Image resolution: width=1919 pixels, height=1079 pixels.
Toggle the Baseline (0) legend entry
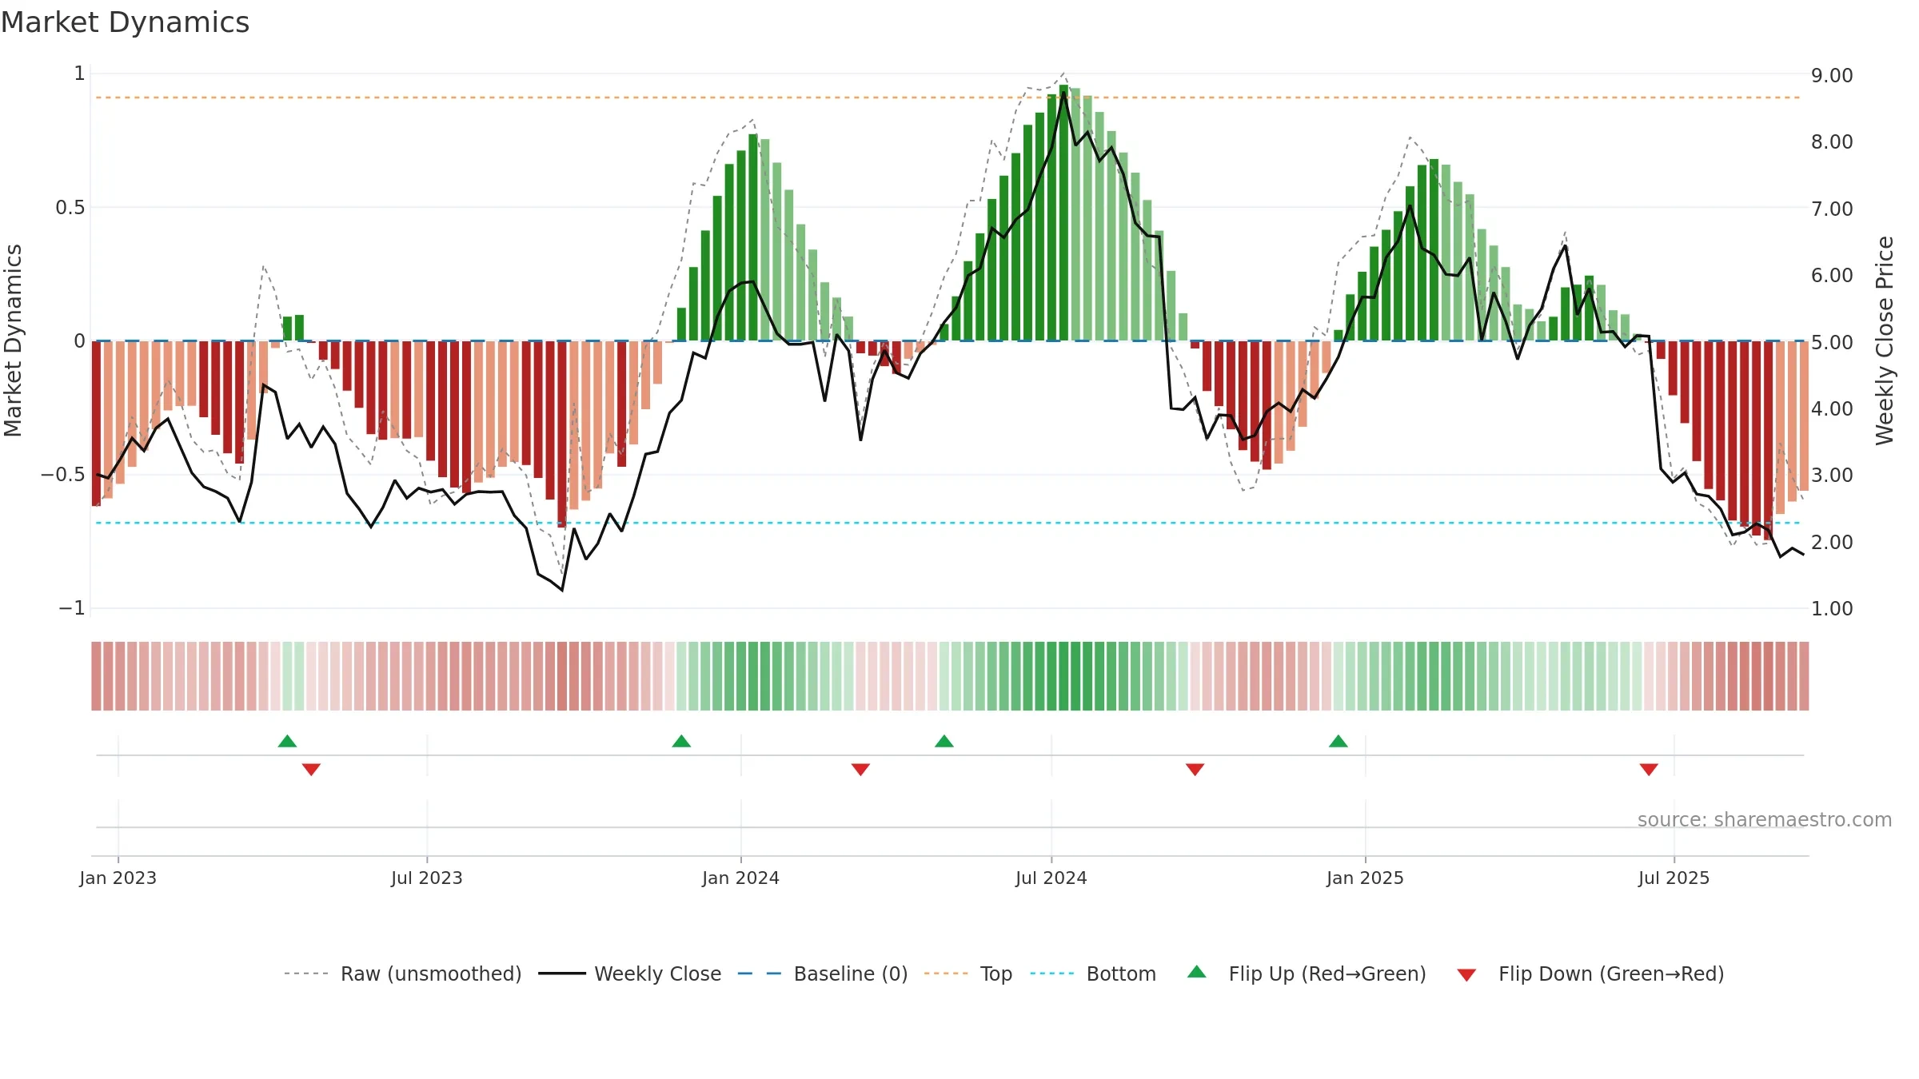tap(822, 973)
